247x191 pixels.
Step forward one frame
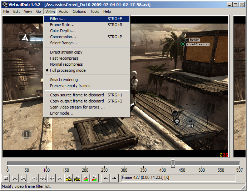[x=51, y=178]
